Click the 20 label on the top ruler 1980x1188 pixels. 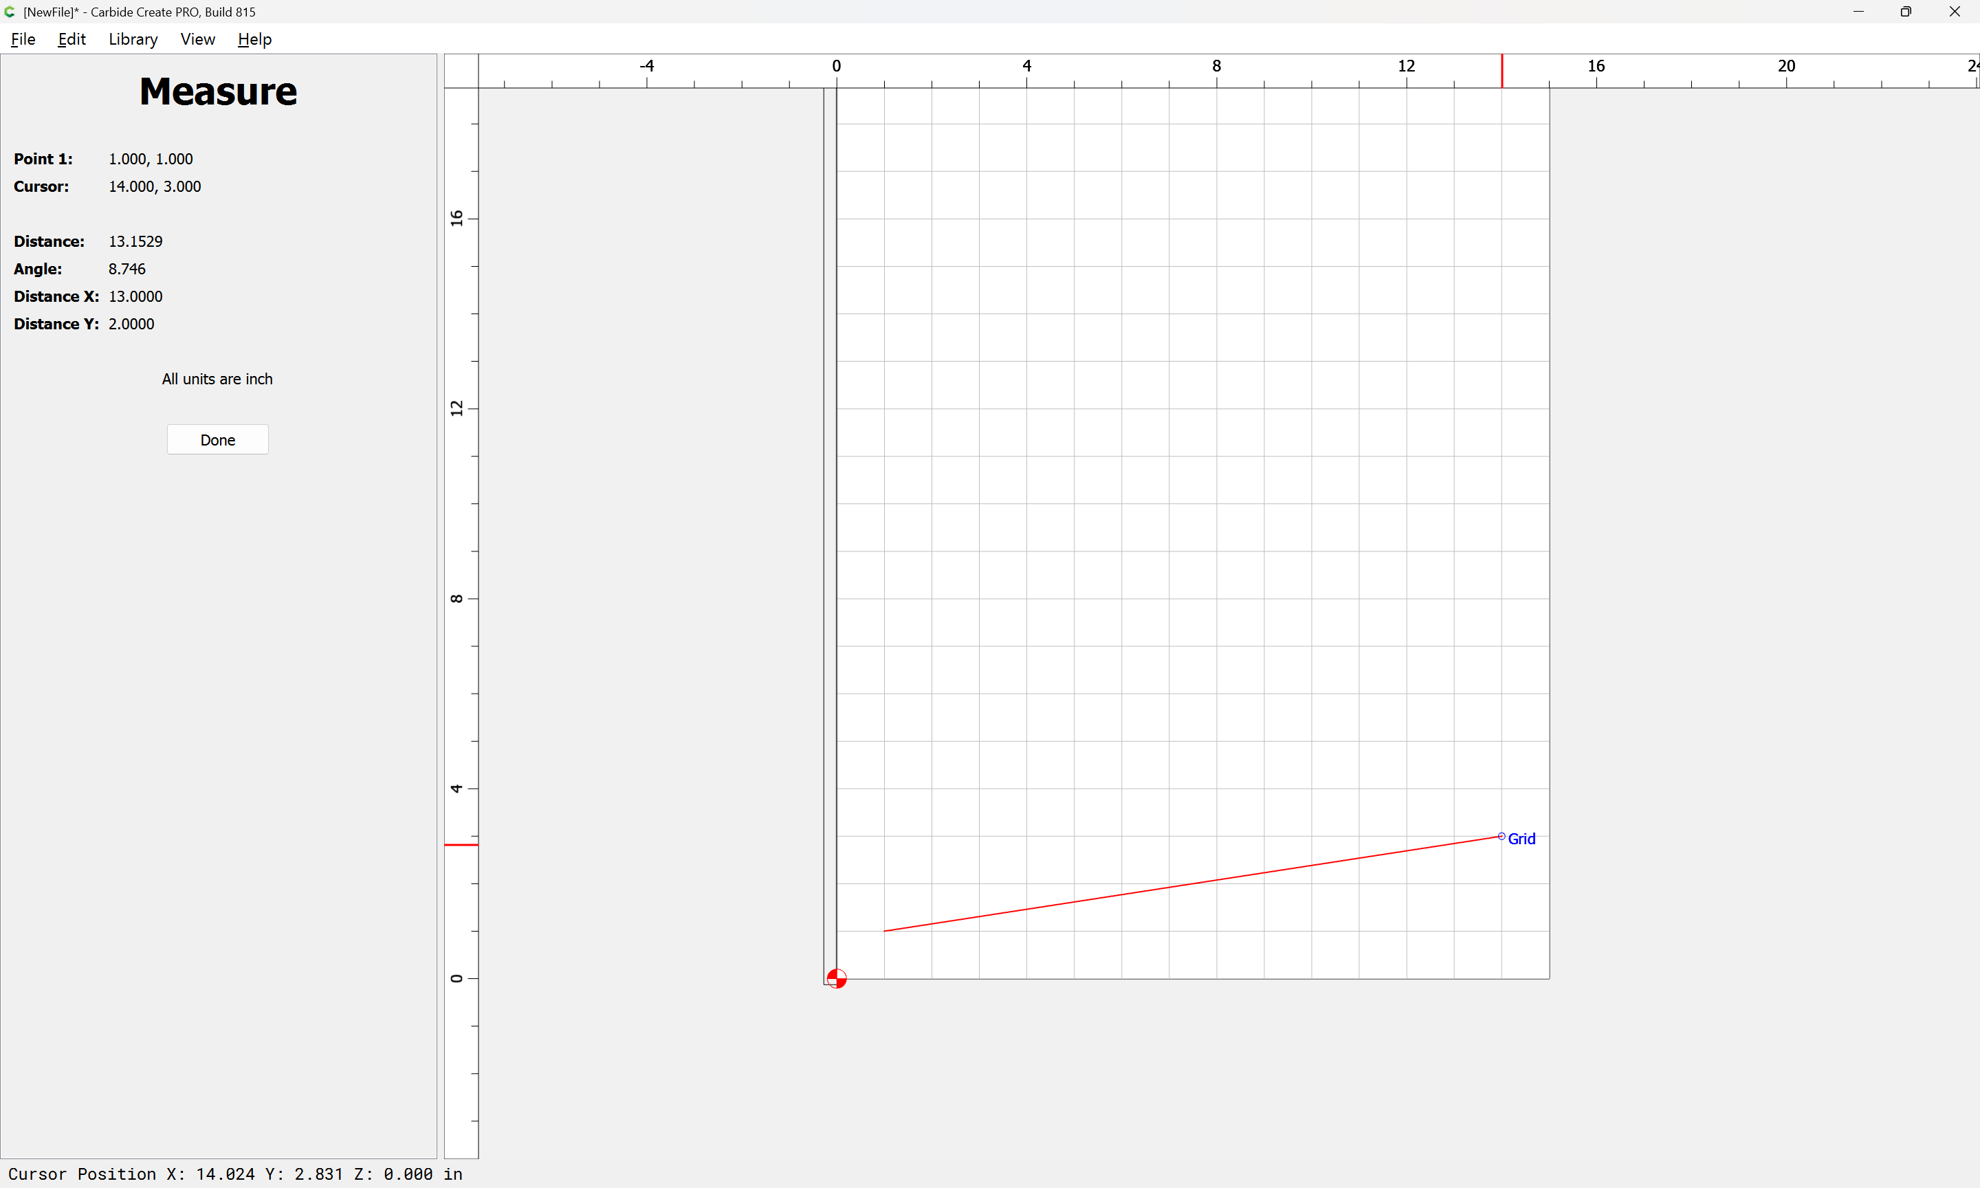click(x=1786, y=65)
